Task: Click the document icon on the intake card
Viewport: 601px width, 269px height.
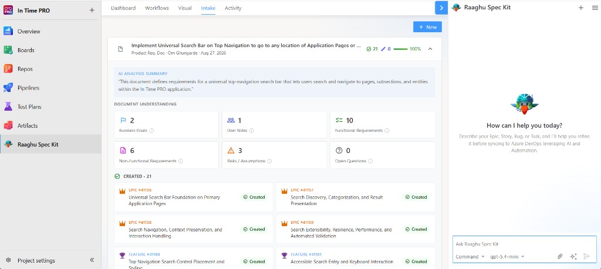Action: [x=120, y=49]
